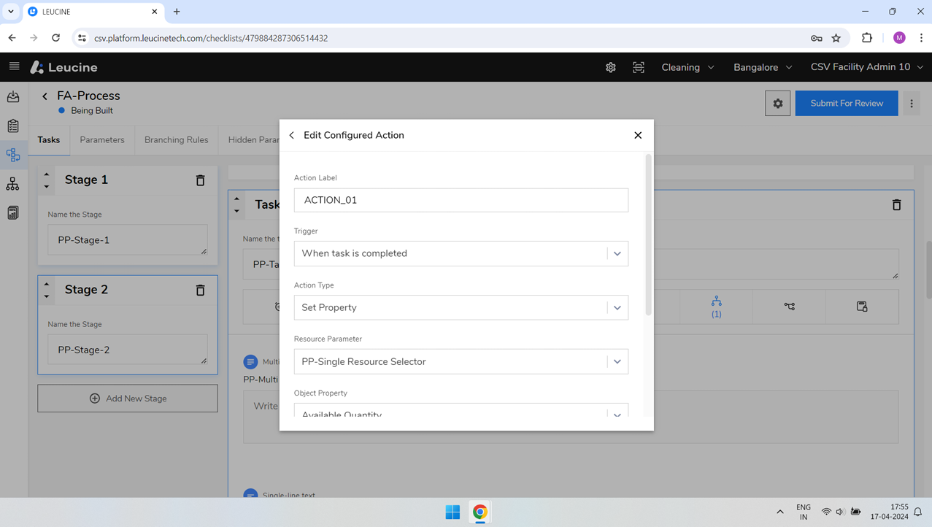Switch to the Tasks tab
Viewport: 932px width, 527px height.
coord(49,140)
